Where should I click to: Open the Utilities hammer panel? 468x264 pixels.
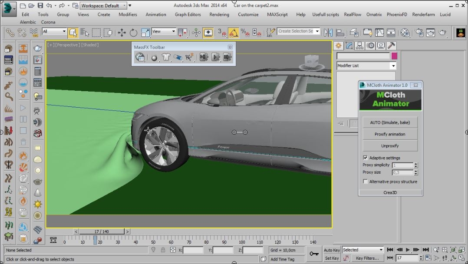pos(391,46)
